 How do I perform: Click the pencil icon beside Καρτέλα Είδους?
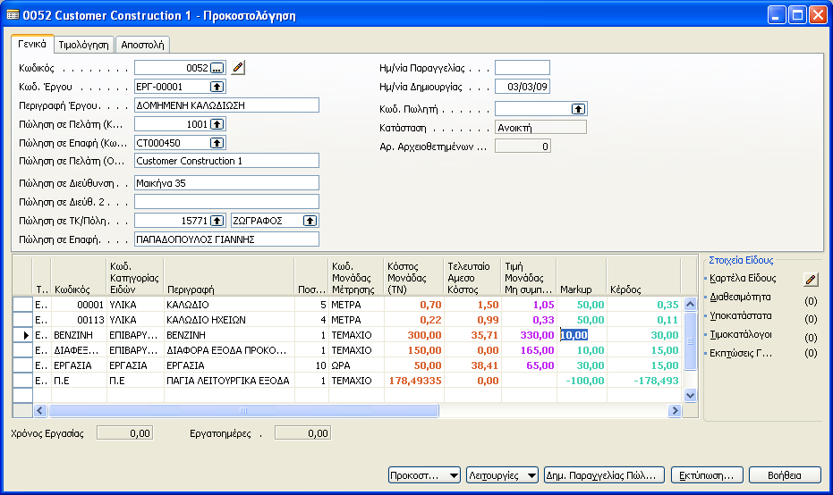click(811, 279)
